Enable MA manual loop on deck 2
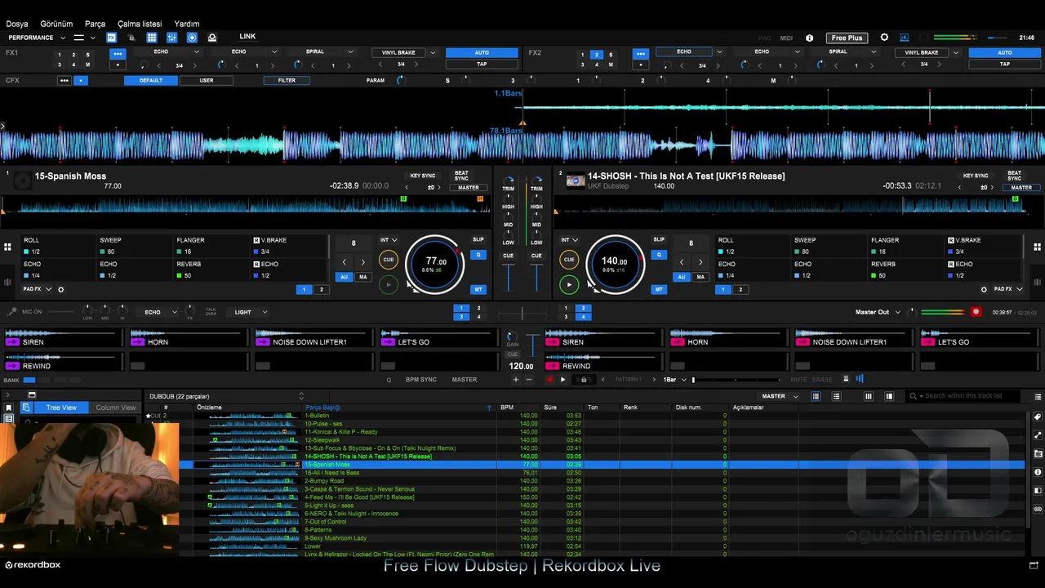Screen dimensions: 1045x588 coord(700,277)
